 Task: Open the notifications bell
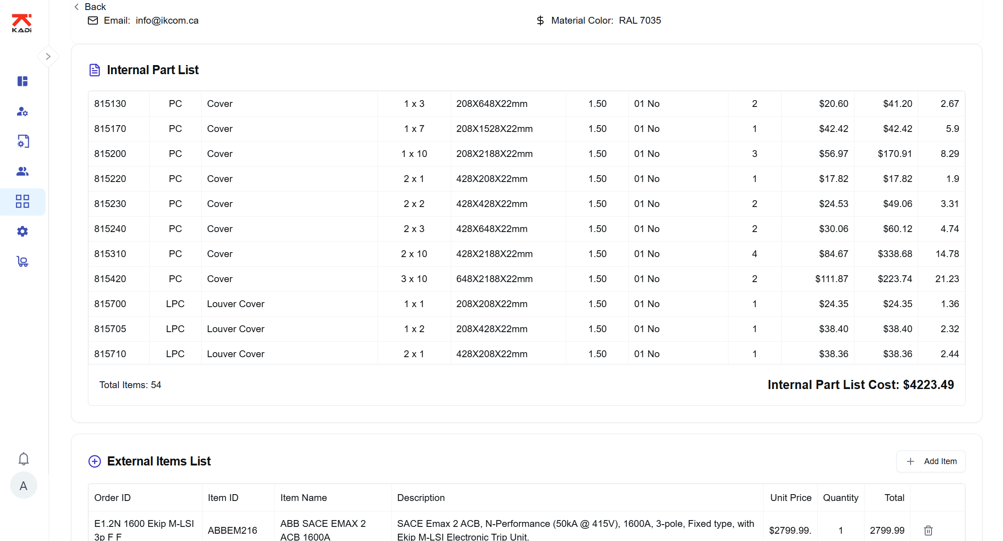pos(24,459)
